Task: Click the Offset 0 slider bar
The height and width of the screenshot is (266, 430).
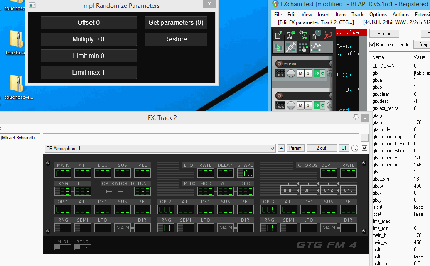Action: point(88,22)
